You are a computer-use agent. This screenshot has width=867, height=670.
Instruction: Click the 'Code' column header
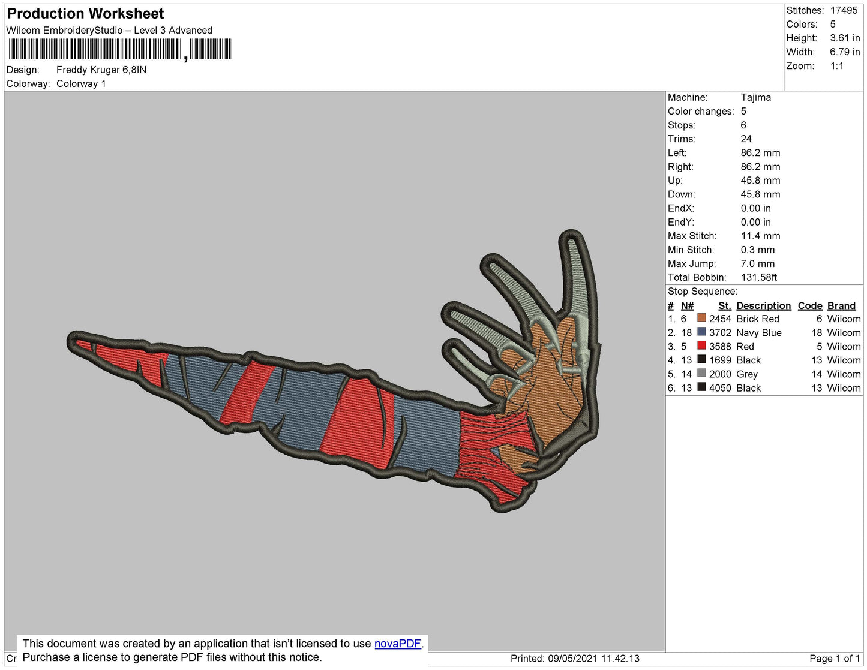810,305
